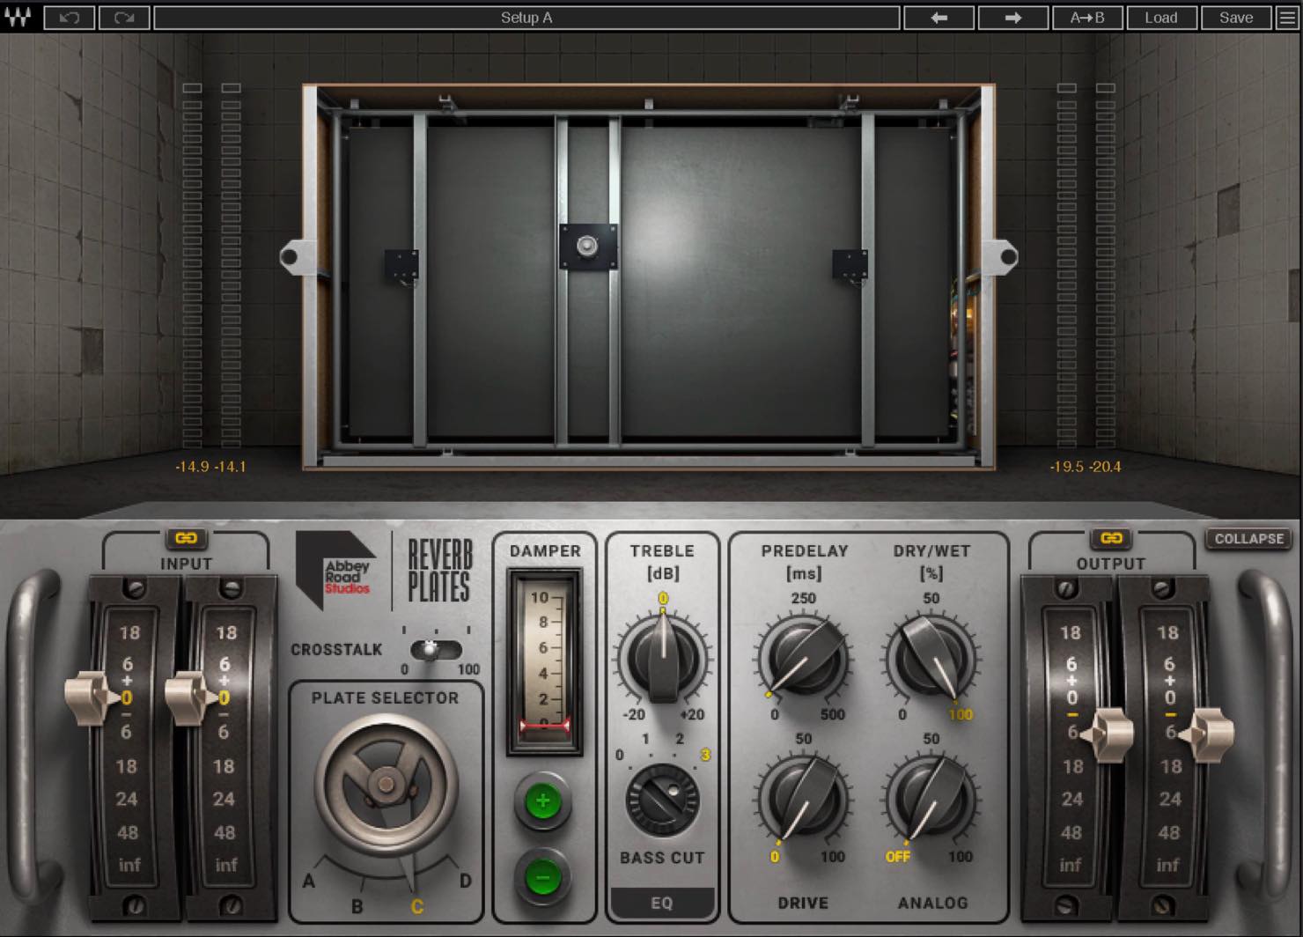Increase damper with green plus button
Screen dimensions: 1303x937
pyautogui.click(x=542, y=801)
